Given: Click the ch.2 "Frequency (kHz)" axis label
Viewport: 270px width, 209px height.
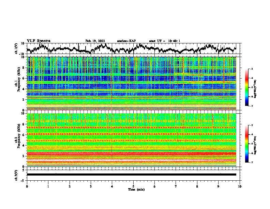Looking at the screenshot, I should coord(18,136).
